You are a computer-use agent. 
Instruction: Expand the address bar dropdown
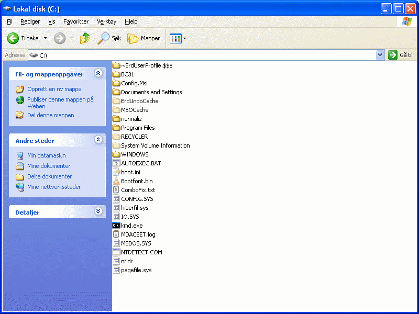tap(380, 55)
